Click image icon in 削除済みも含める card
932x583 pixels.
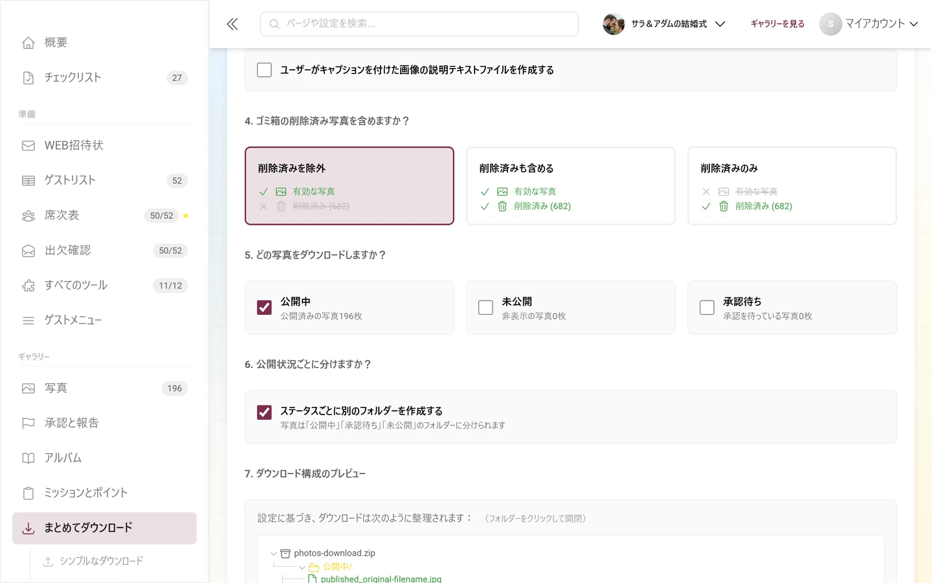(x=502, y=192)
